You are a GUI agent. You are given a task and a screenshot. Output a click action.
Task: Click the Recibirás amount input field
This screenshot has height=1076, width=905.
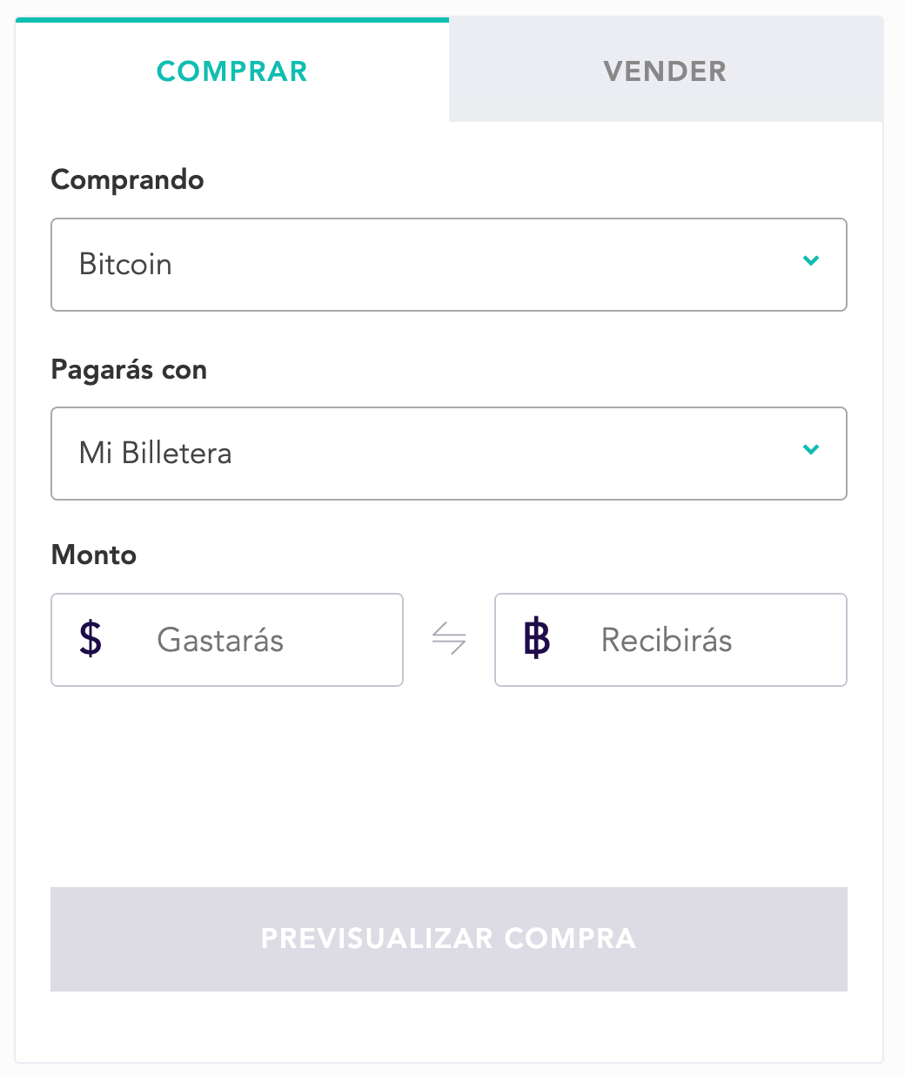coord(671,640)
